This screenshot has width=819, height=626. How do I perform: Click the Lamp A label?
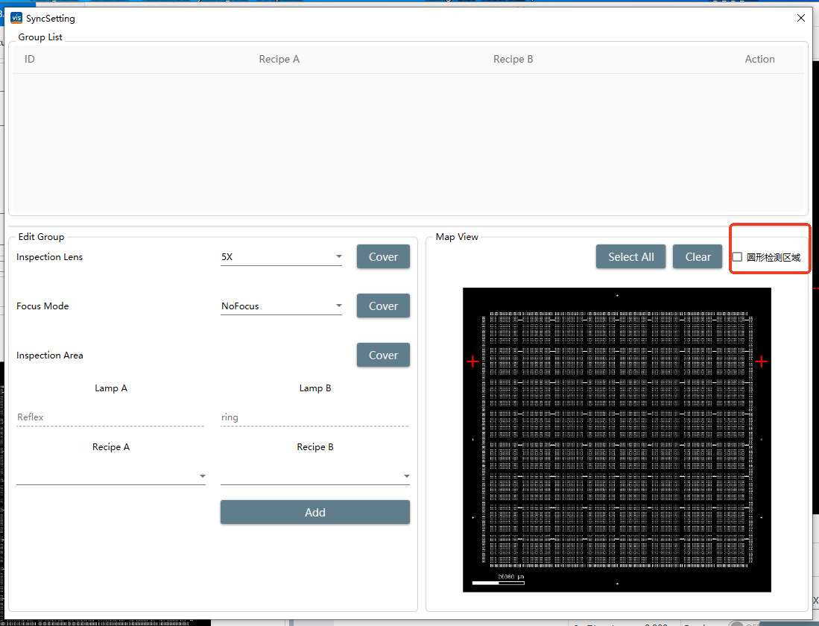point(111,388)
